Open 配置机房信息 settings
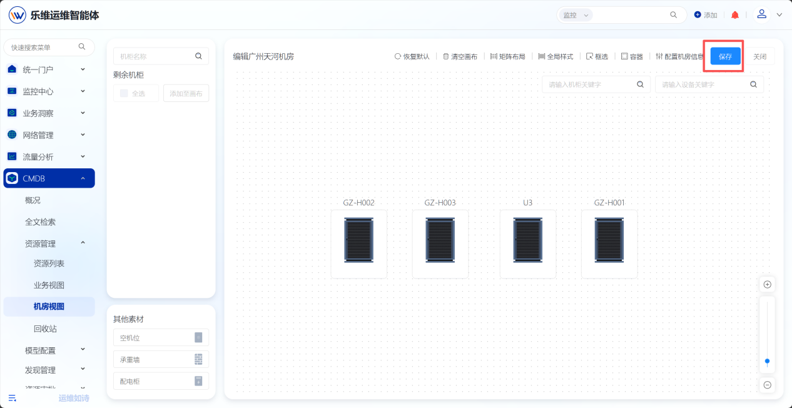The image size is (792, 408). [679, 56]
